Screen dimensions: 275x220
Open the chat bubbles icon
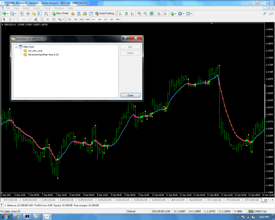coord(271,14)
